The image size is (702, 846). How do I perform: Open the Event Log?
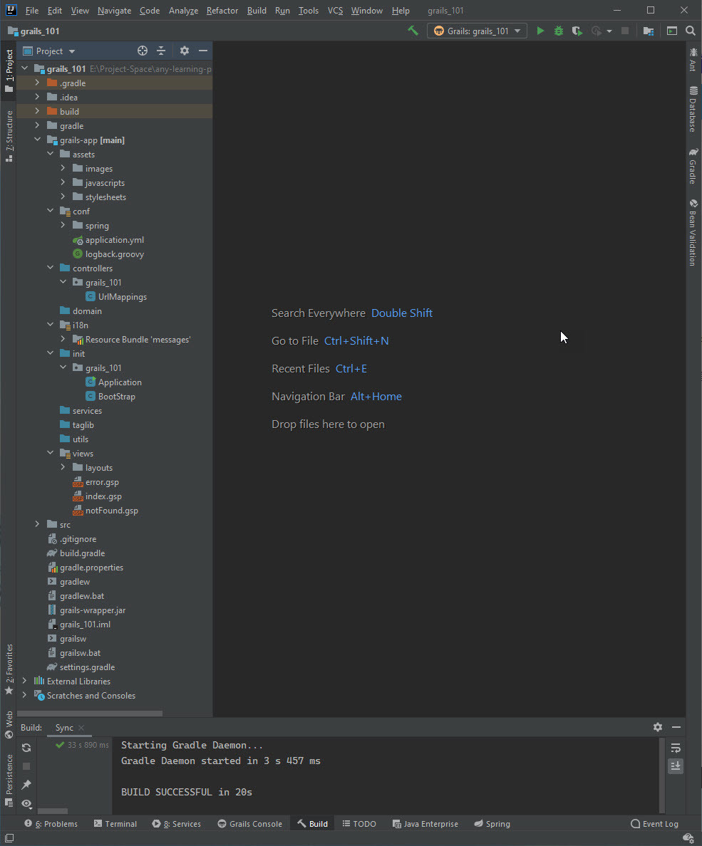[x=654, y=823]
